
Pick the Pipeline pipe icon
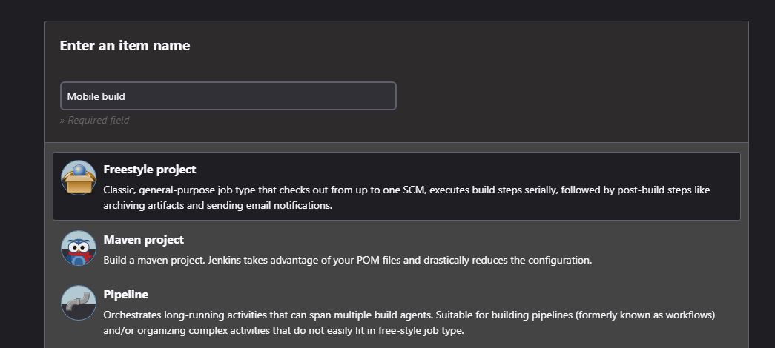(x=79, y=303)
